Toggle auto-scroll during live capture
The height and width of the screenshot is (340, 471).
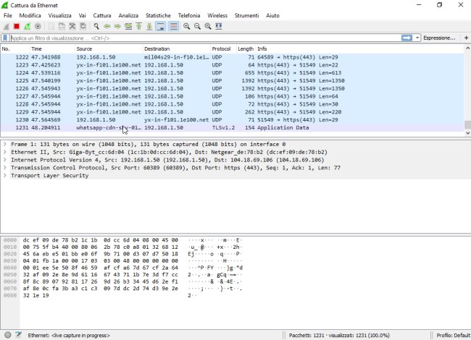point(161,26)
